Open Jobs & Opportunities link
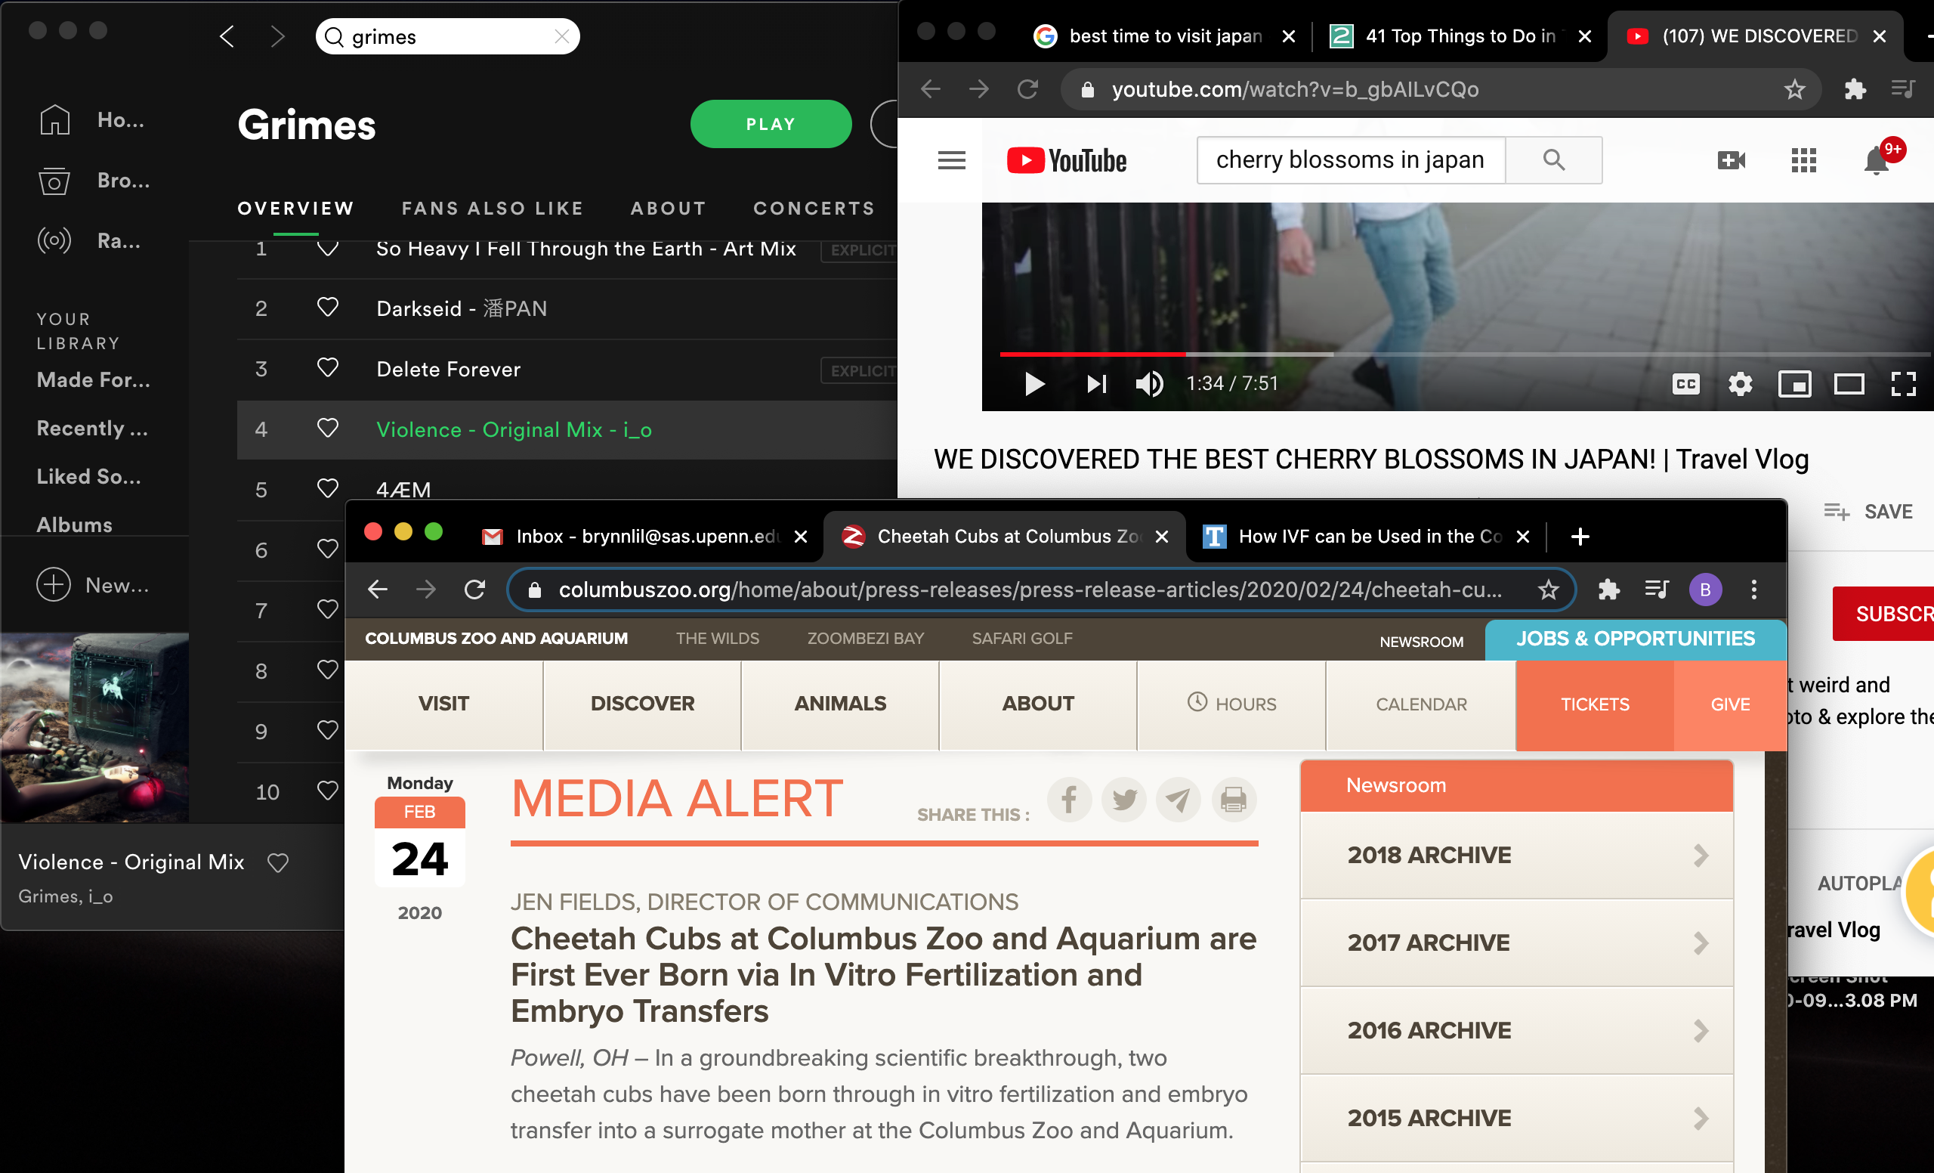Viewport: 1934px width, 1173px height. (x=1636, y=639)
